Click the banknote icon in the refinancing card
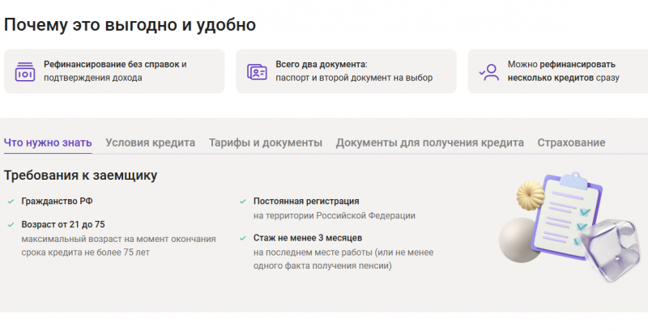The height and width of the screenshot is (331, 648). [x=25, y=71]
